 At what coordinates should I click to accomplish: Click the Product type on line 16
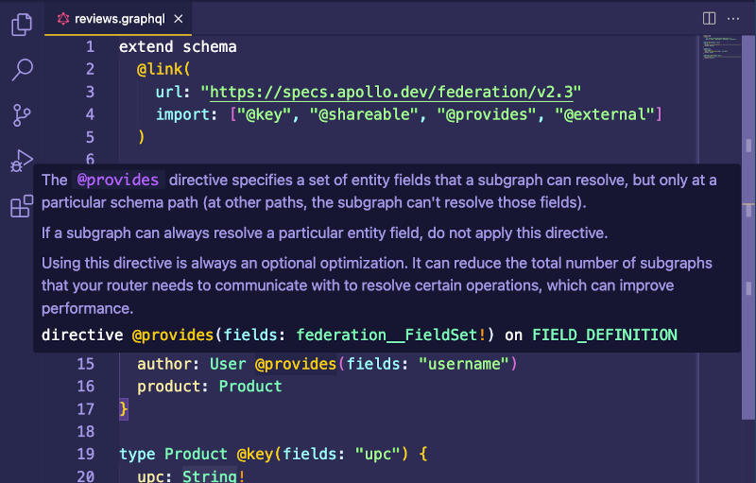click(250, 387)
